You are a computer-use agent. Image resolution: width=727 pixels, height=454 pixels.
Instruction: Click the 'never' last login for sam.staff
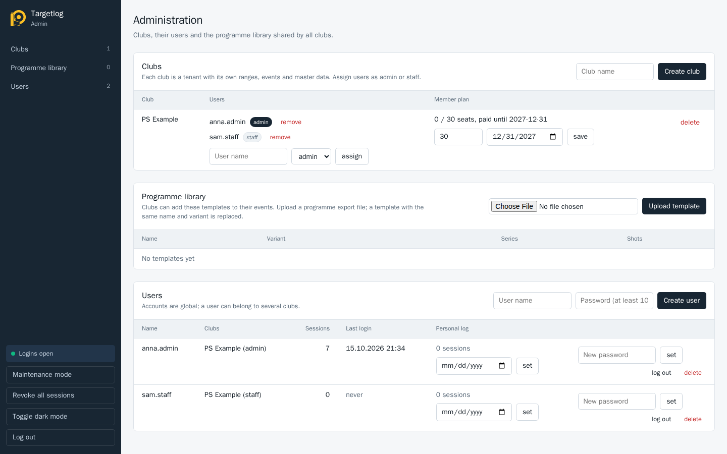354,395
